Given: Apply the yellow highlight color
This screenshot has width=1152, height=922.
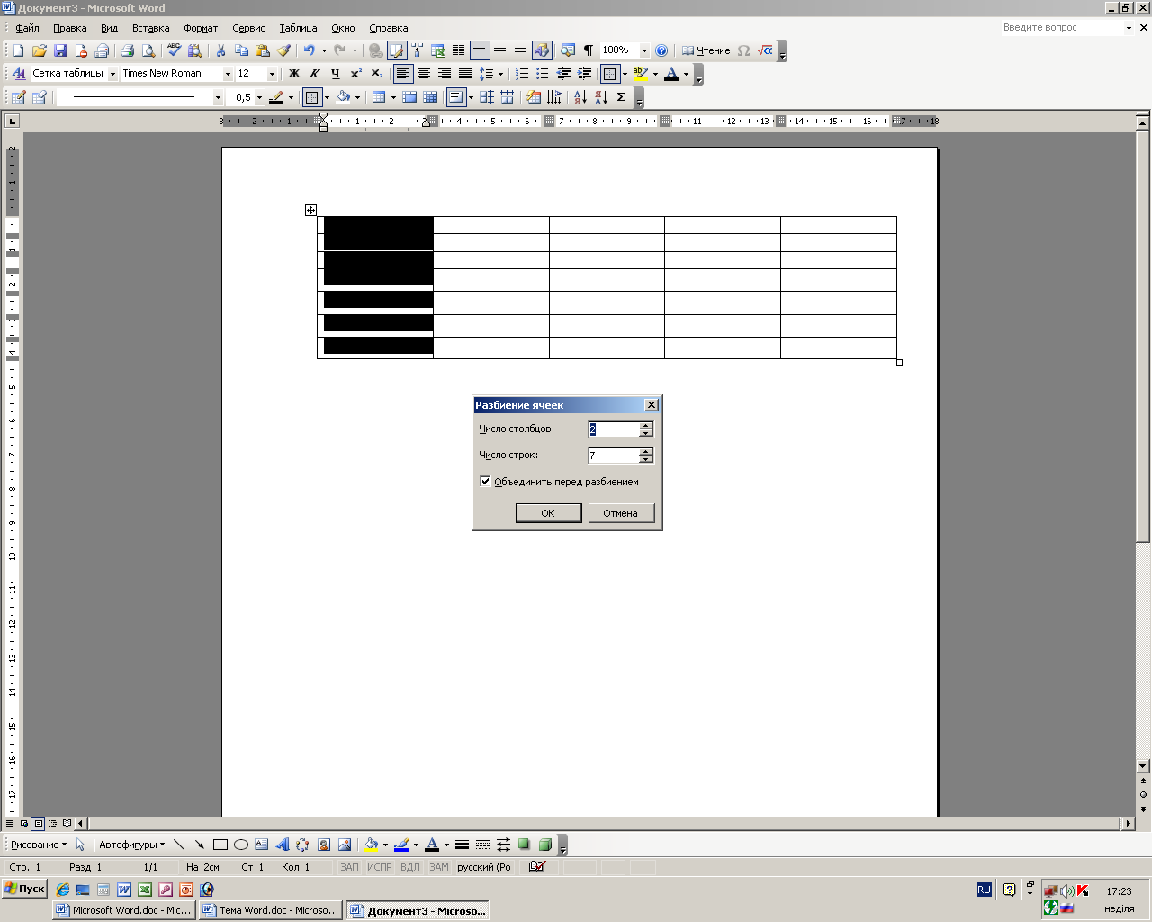Looking at the screenshot, I should [640, 74].
